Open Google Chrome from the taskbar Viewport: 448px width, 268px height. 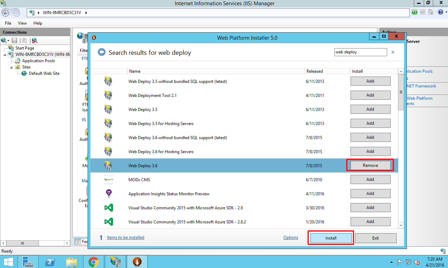click(93, 262)
